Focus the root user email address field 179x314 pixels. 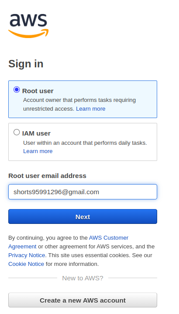[x=83, y=192]
